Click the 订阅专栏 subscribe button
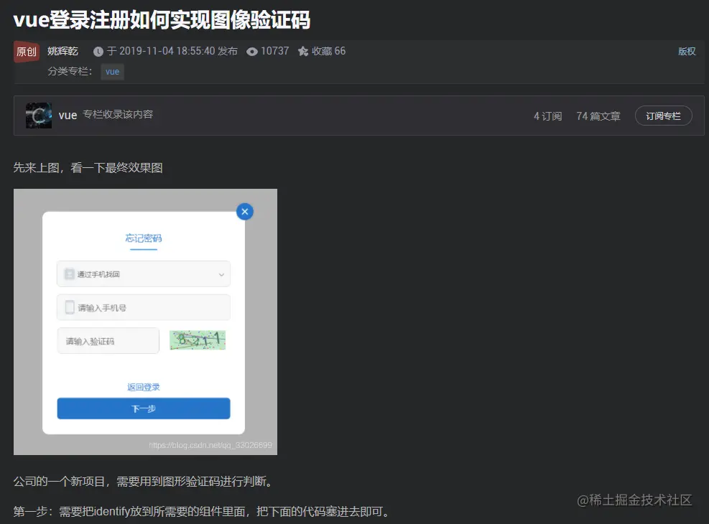This screenshot has height=524, width=709. (x=663, y=116)
